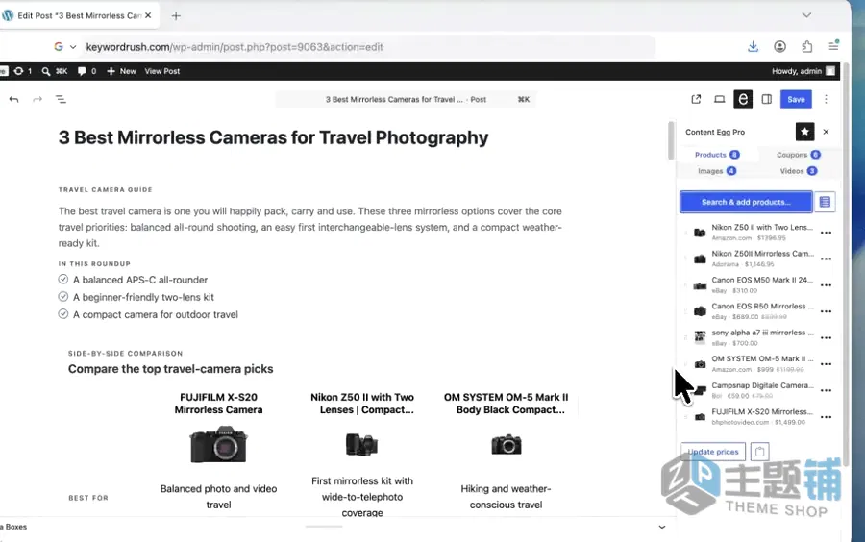Open options for OM SYSTEM OM-5 Mark II

click(826, 364)
